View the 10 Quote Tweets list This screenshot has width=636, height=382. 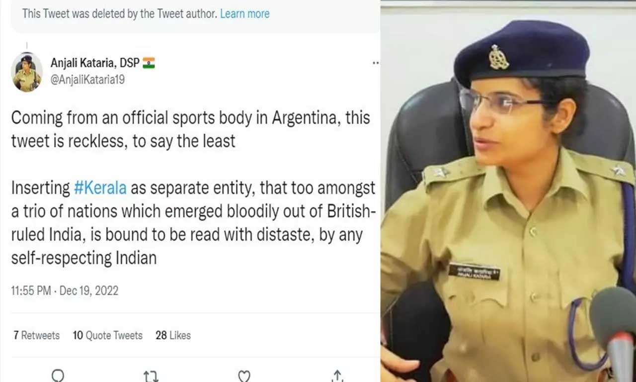point(107,335)
